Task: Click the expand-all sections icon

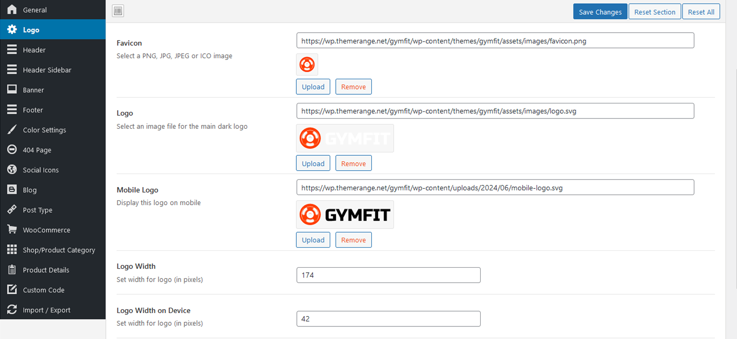Action: coord(118,11)
